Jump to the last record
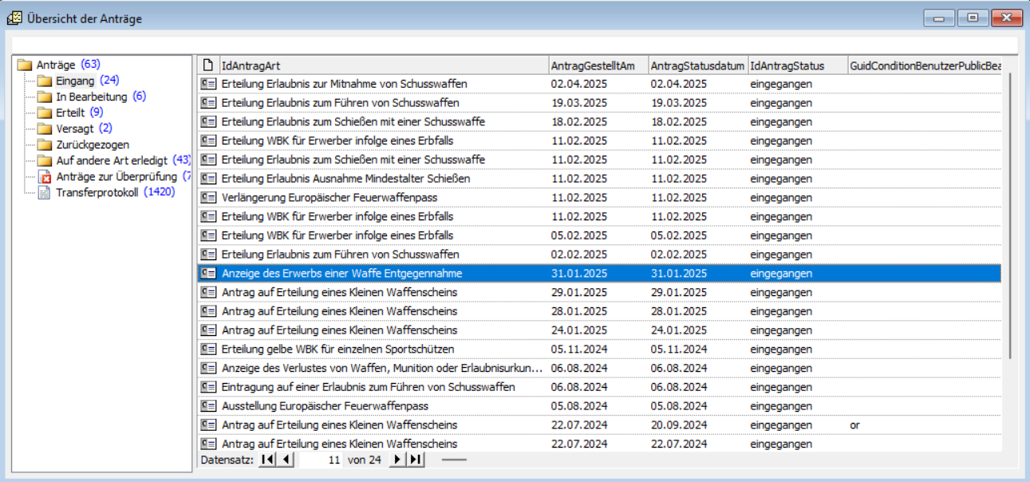Viewport: 1030px width, 482px height. [416, 460]
